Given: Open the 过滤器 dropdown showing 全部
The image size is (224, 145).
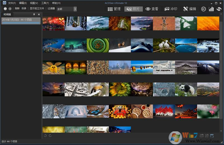Looking at the screenshot, I should tap(67, 9).
